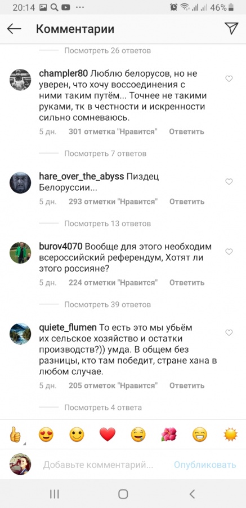Insert the pink flower emoji
The height and width of the screenshot is (508, 246).
169,434
